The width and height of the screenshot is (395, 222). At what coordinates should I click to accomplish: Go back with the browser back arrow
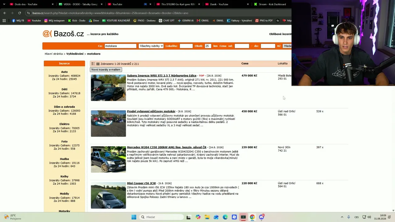tap(5, 13)
